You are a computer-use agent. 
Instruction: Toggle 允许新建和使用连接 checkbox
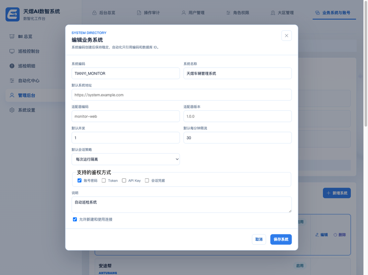coord(75,219)
